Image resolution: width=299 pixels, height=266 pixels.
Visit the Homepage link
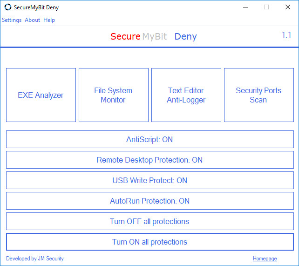point(265,259)
